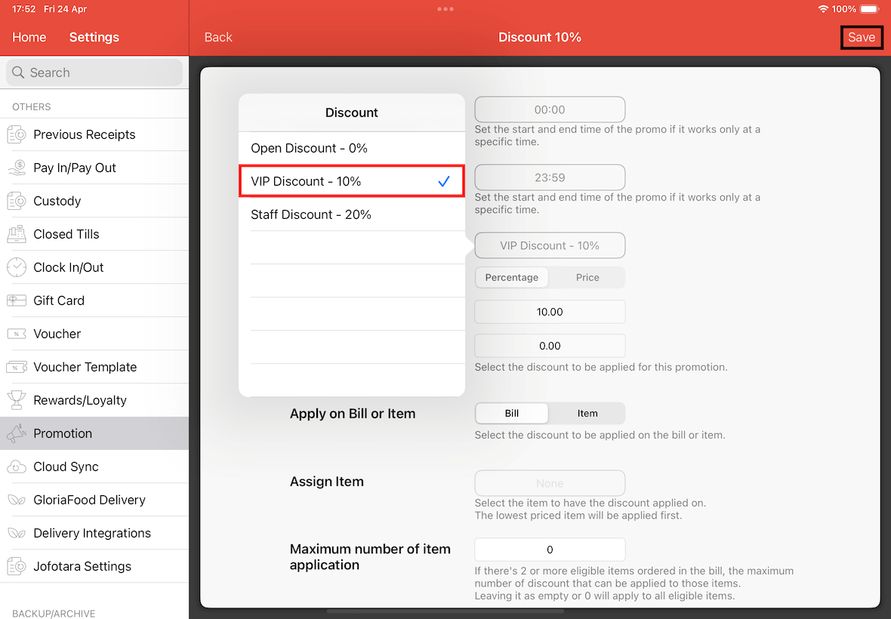Click the Voucher ticket icon

tap(17, 334)
